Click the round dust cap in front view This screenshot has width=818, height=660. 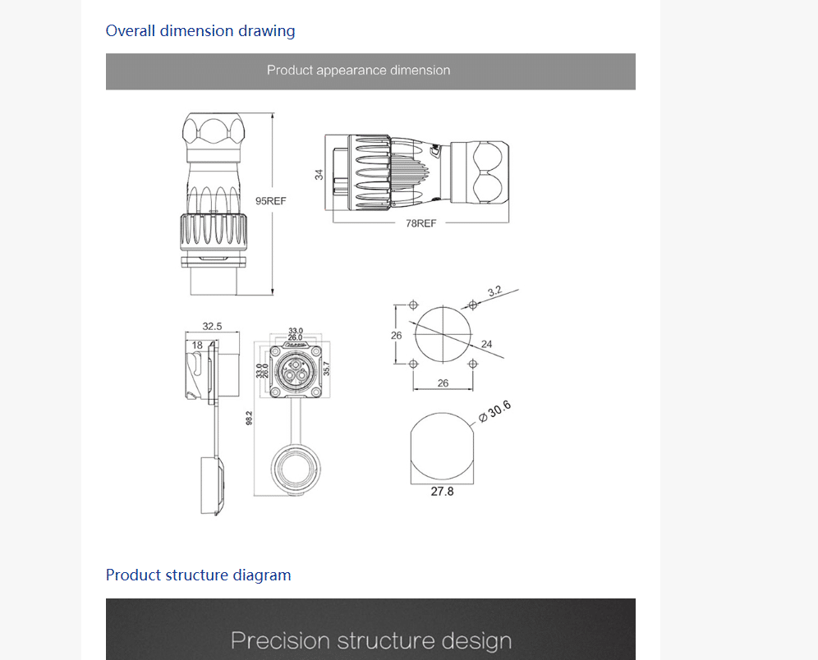point(294,468)
